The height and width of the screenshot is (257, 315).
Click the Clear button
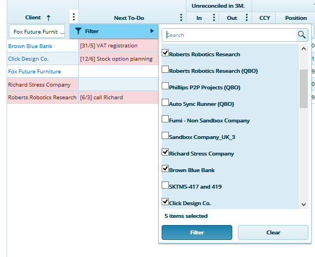[x=273, y=233]
